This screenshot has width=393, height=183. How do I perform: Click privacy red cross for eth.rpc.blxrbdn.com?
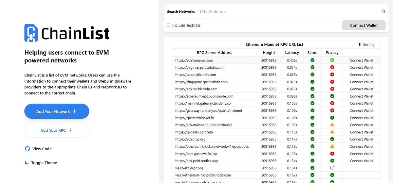click(332, 89)
